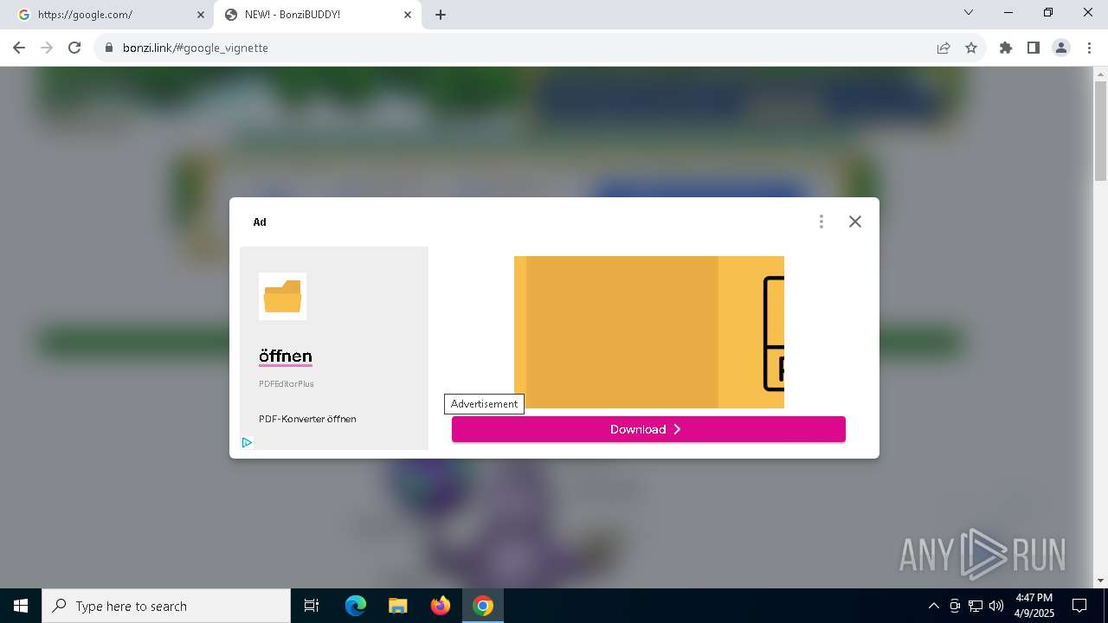Open the Chrome profile avatar
This screenshot has height=623, width=1108.
(x=1061, y=48)
